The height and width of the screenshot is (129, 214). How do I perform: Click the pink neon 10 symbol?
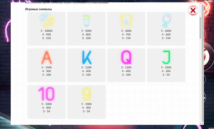click(x=46, y=94)
